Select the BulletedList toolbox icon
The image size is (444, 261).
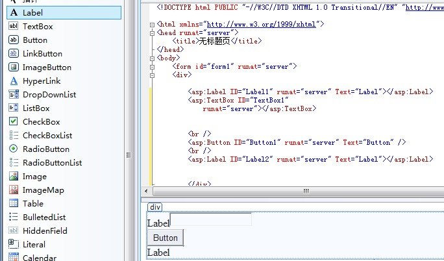14,217
